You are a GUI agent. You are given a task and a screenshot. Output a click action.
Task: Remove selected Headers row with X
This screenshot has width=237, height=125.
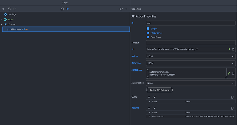point(154,108)
